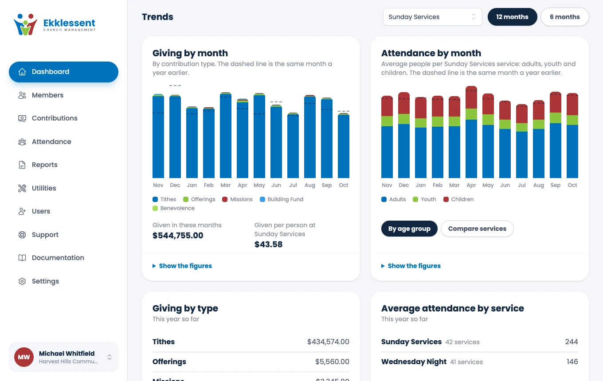Navigate to Attendance
Image resolution: width=603 pixels, height=381 pixels.
(x=63, y=142)
